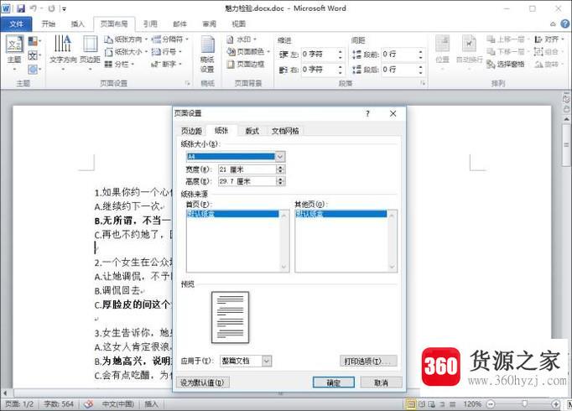Click the Redo icon in quick access toolbar
This screenshot has height=411, width=572.
(x=51, y=8)
